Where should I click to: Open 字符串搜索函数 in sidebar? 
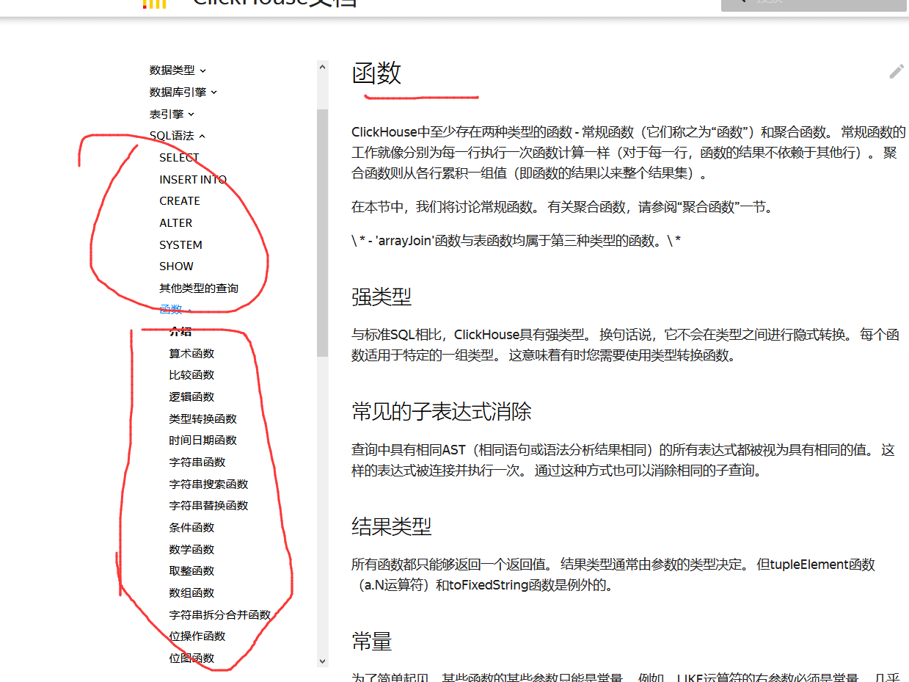pyautogui.click(x=208, y=485)
